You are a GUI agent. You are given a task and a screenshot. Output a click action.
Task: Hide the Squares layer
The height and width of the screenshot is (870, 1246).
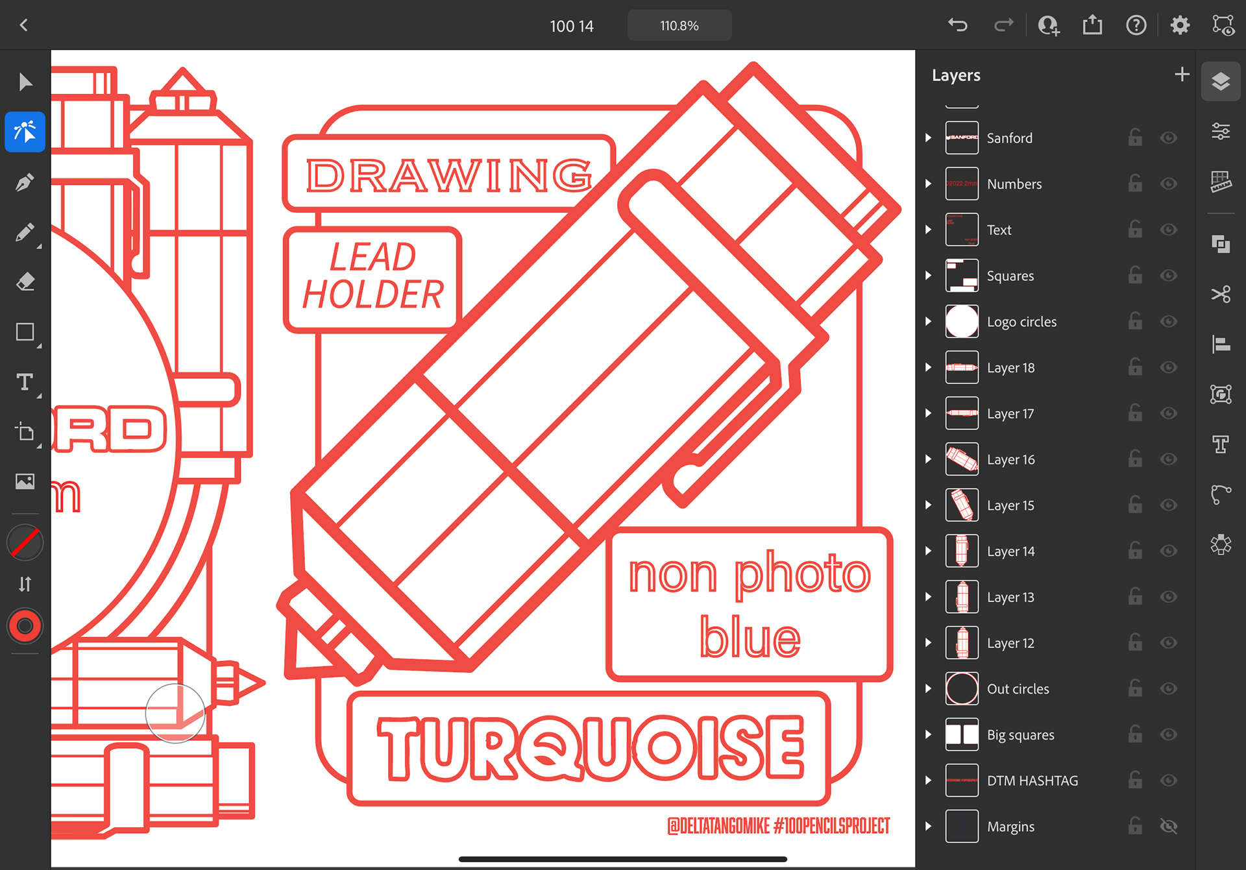pyautogui.click(x=1169, y=276)
